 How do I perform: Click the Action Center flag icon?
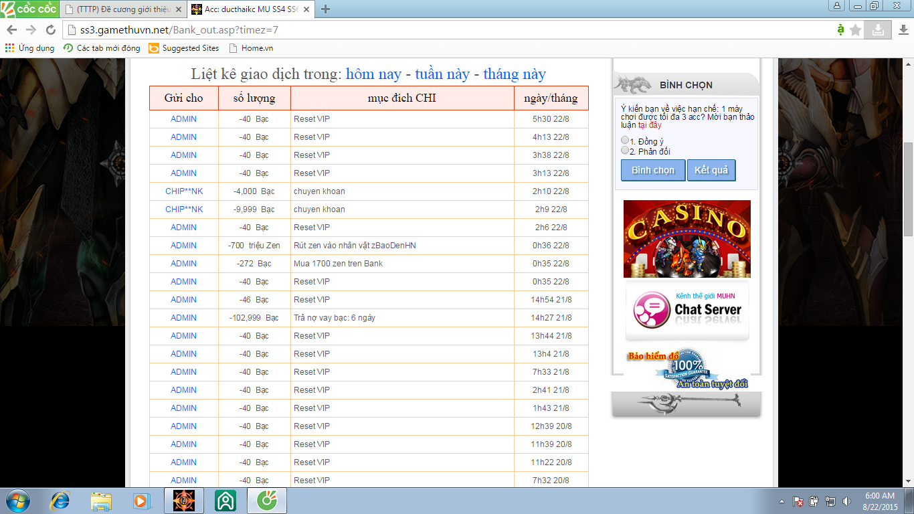click(x=798, y=501)
